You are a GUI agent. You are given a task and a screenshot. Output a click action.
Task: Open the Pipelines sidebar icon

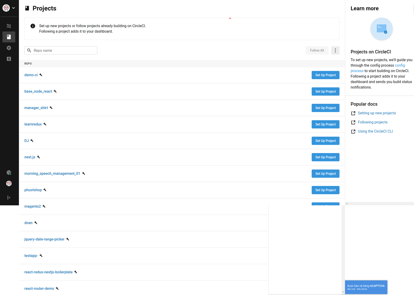click(x=9, y=26)
